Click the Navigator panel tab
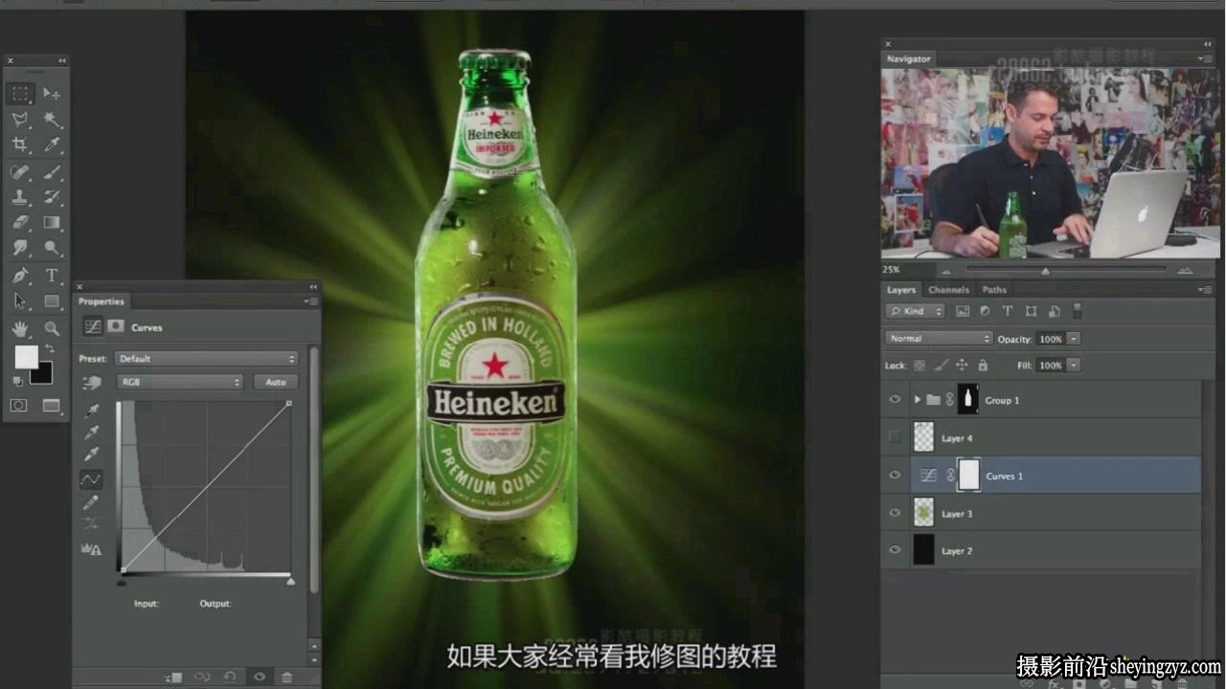Screen dimensions: 1226x689 pos(908,59)
